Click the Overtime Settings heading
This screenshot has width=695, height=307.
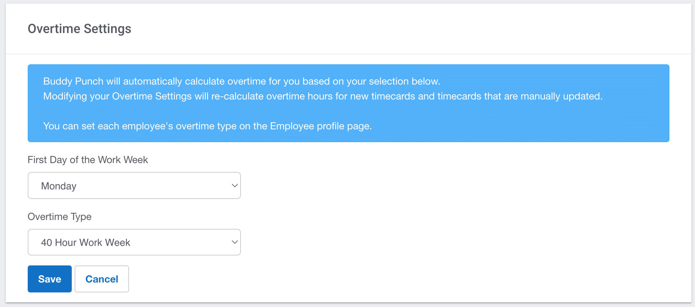[x=80, y=29]
